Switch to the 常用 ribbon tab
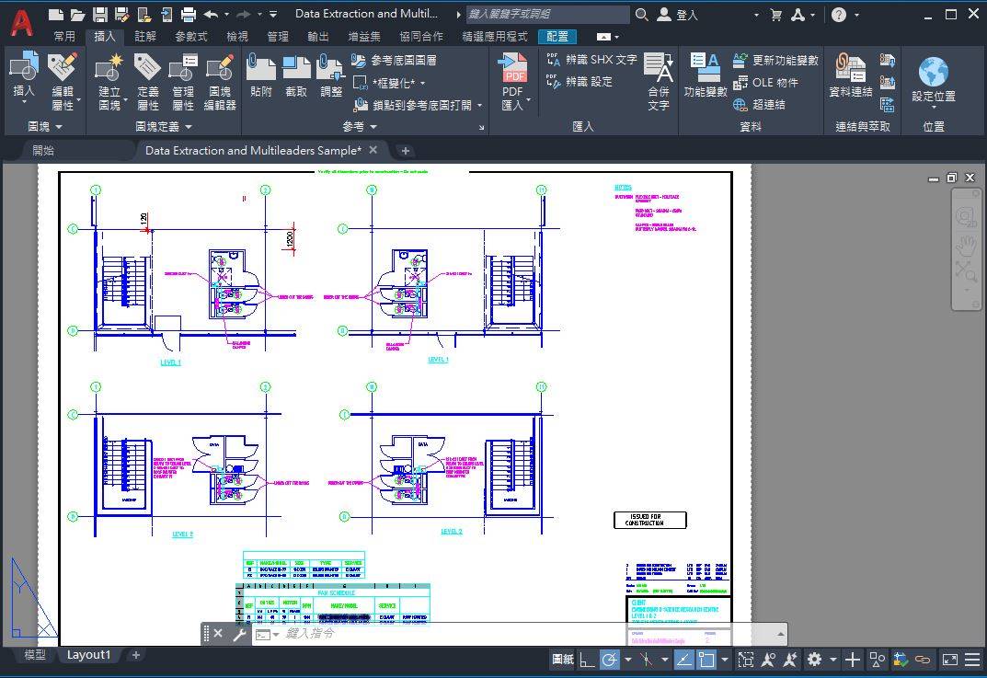 pyautogui.click(x=64, y=36)
